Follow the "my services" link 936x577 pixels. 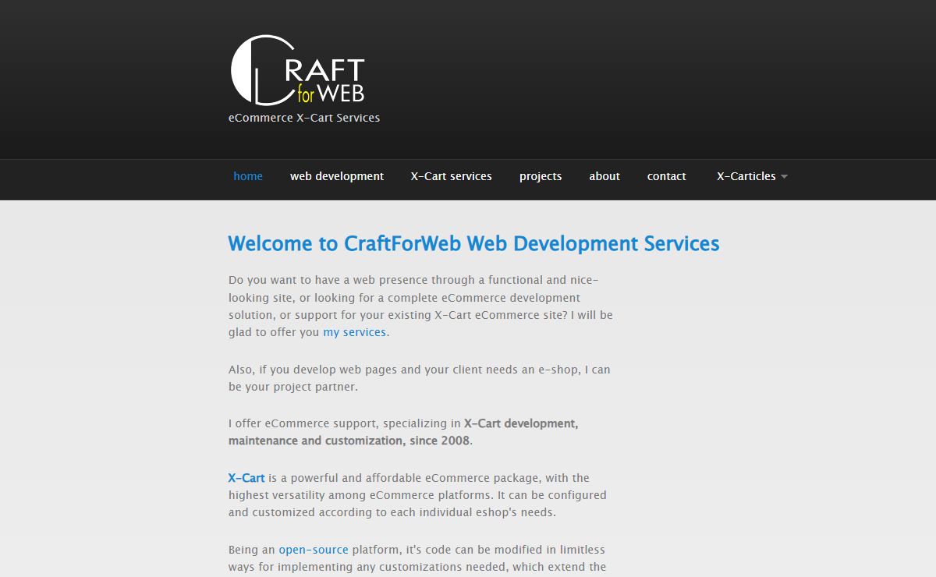click(354, 332)
